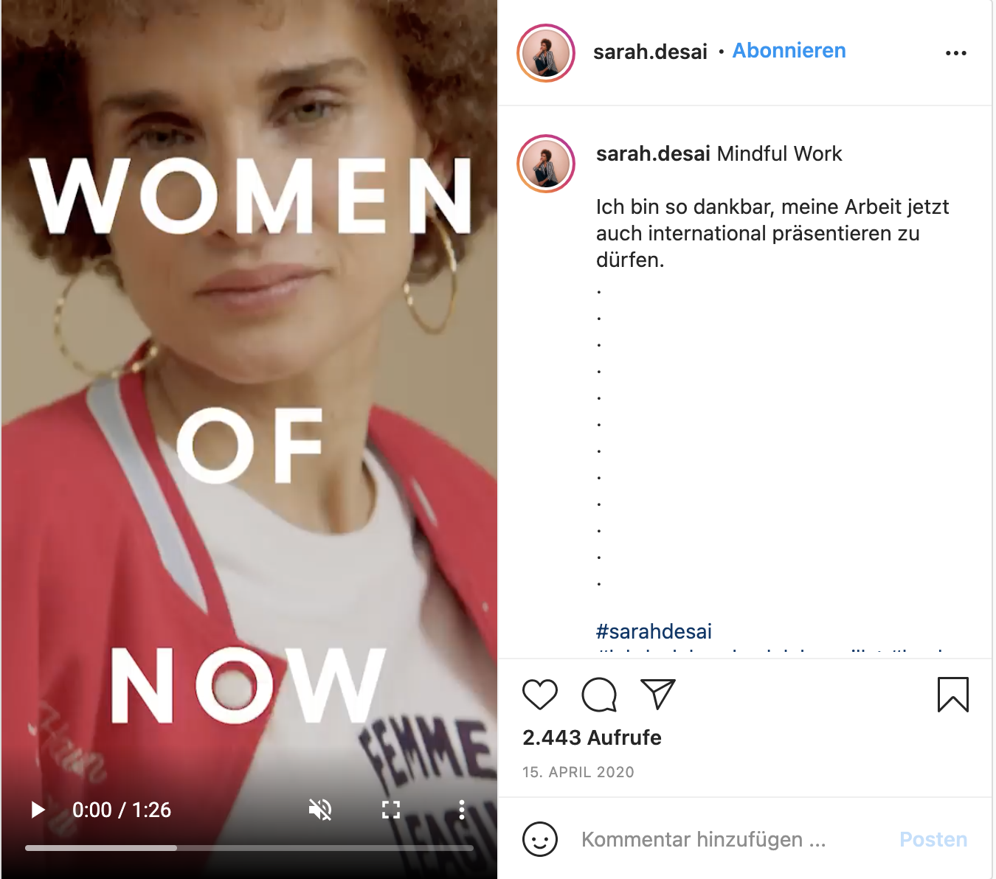Open the #sarahdesai hashtag

[654, 631]
